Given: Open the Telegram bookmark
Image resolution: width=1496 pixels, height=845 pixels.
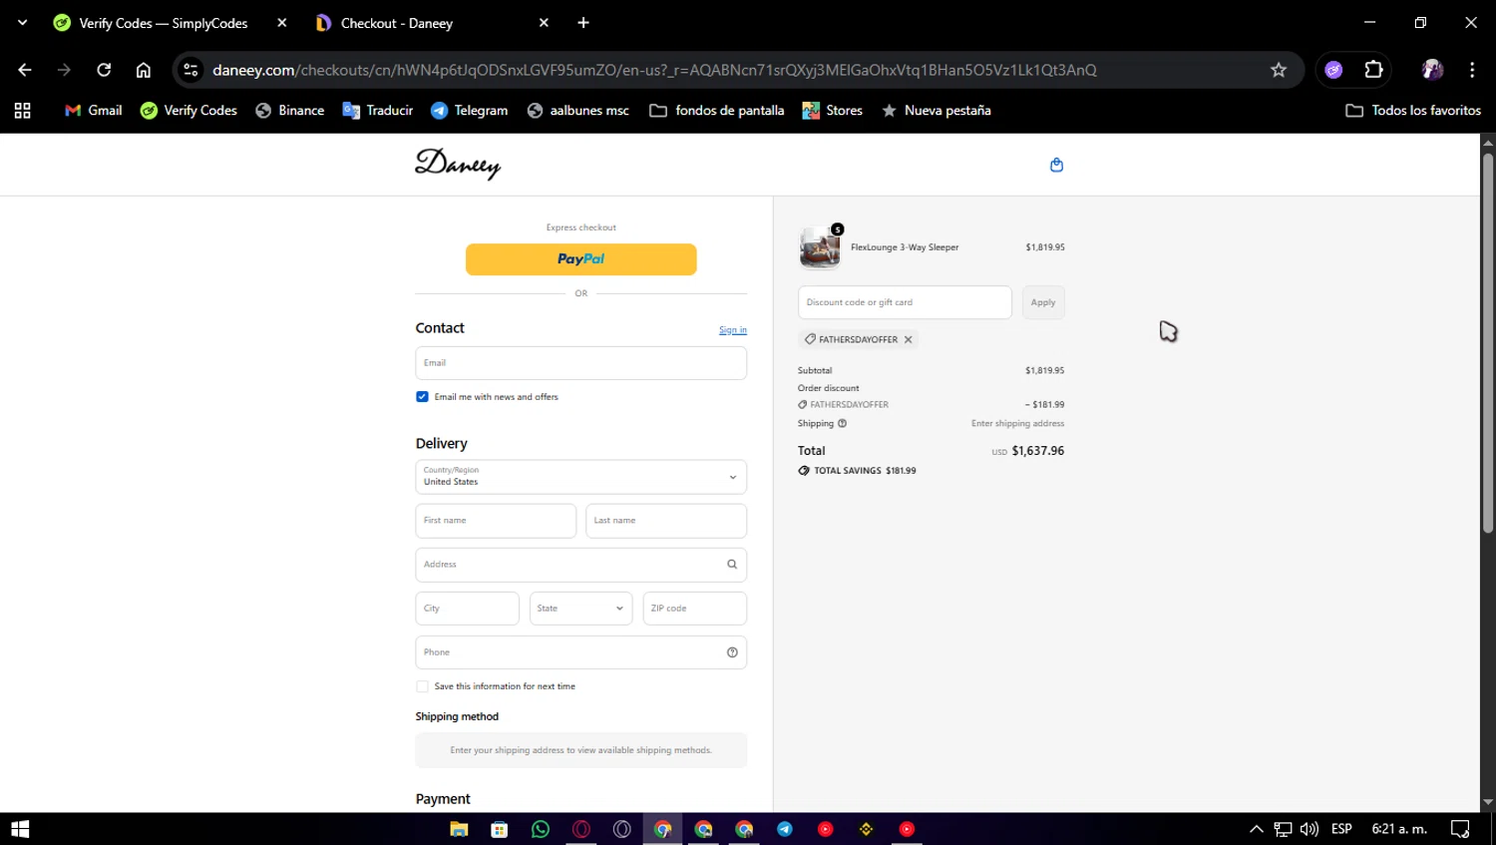Looking at the screenshot, I should [x=470, y=111].
